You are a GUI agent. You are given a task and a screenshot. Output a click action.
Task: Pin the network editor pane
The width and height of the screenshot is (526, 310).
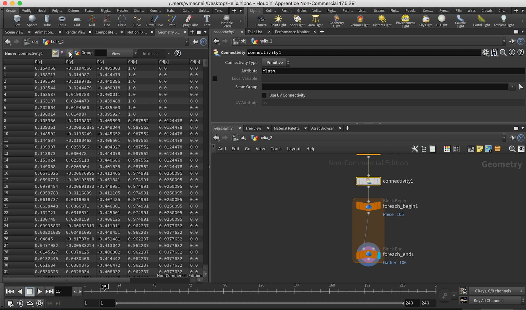point(512,138)
